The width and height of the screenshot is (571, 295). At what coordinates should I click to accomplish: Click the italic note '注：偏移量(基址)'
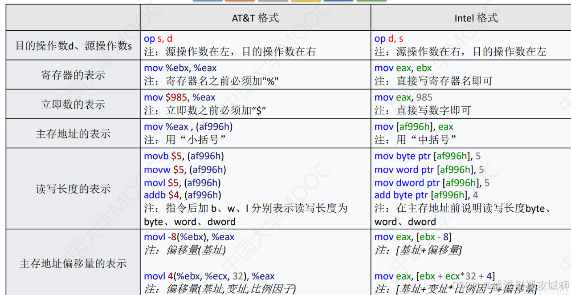tap(185, 250)
